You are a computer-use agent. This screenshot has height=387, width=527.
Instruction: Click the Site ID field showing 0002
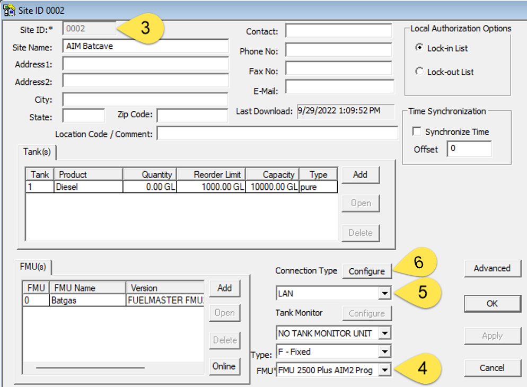click(x=90, y=29)
